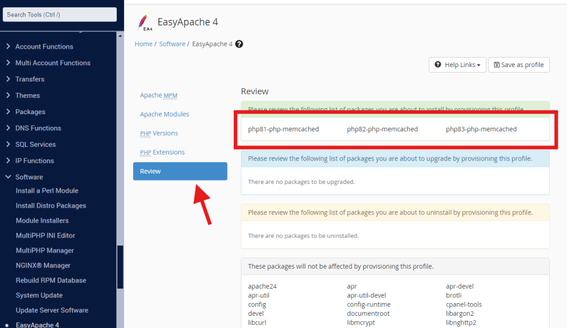Click the Software breadcrumb link

[172, 44]
